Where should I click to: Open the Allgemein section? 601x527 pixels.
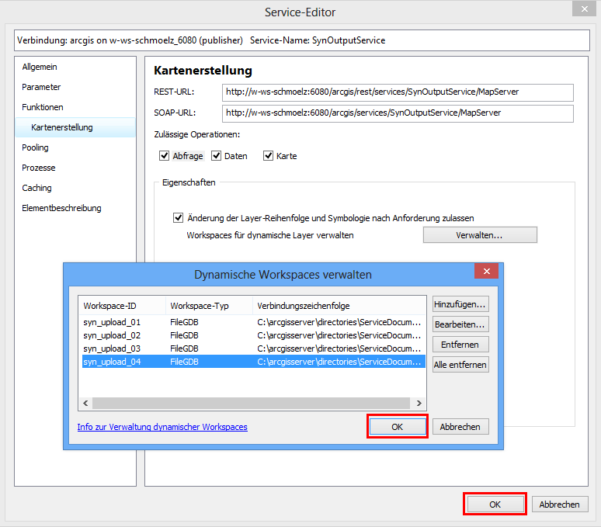(x=40, y=67)
